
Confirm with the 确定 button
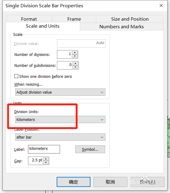[x=73, y=182]
